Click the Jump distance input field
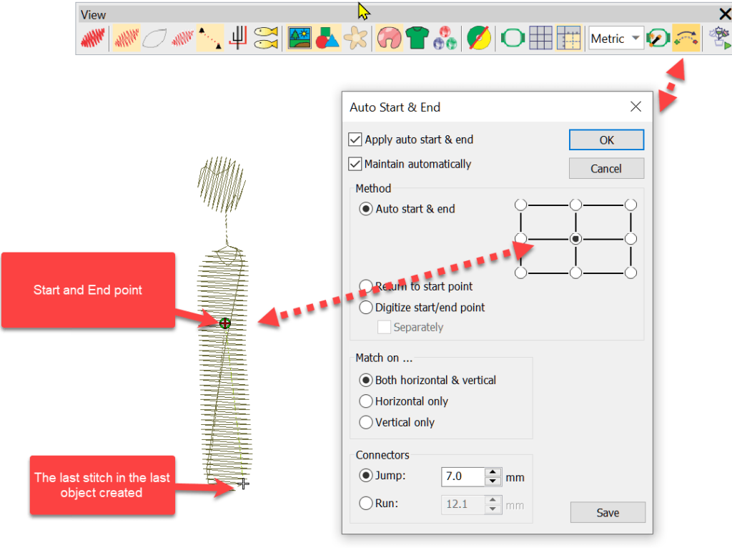 pos(463,476)
